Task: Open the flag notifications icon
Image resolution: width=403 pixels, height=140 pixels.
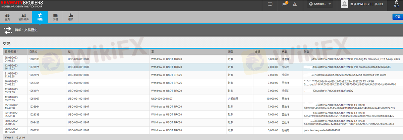Action: (x=285, y=4)
